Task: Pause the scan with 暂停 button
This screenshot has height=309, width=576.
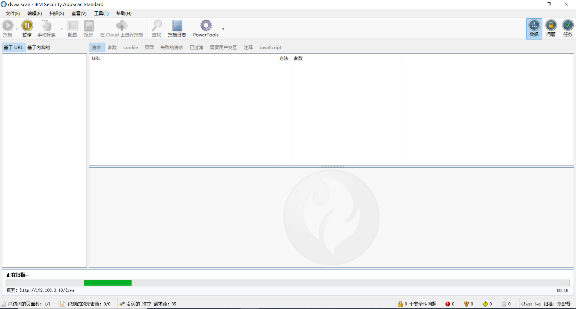Action: (x=27, y=28)
